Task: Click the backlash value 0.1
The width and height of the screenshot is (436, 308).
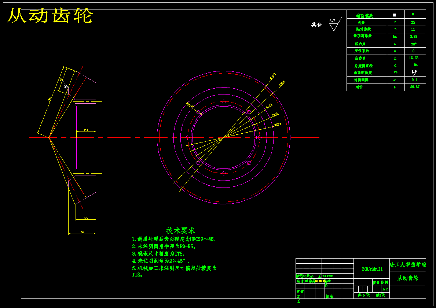Action: [x=414, y=80]
